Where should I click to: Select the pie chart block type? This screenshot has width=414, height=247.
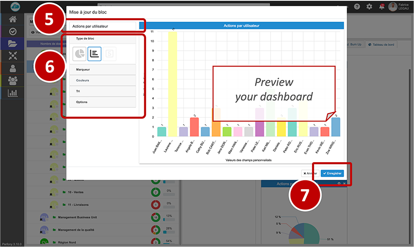tap(79, 53)
